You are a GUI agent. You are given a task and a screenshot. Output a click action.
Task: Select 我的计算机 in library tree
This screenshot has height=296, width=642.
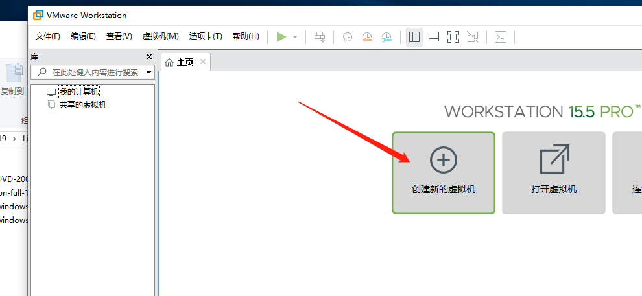[x=79, y=92]
